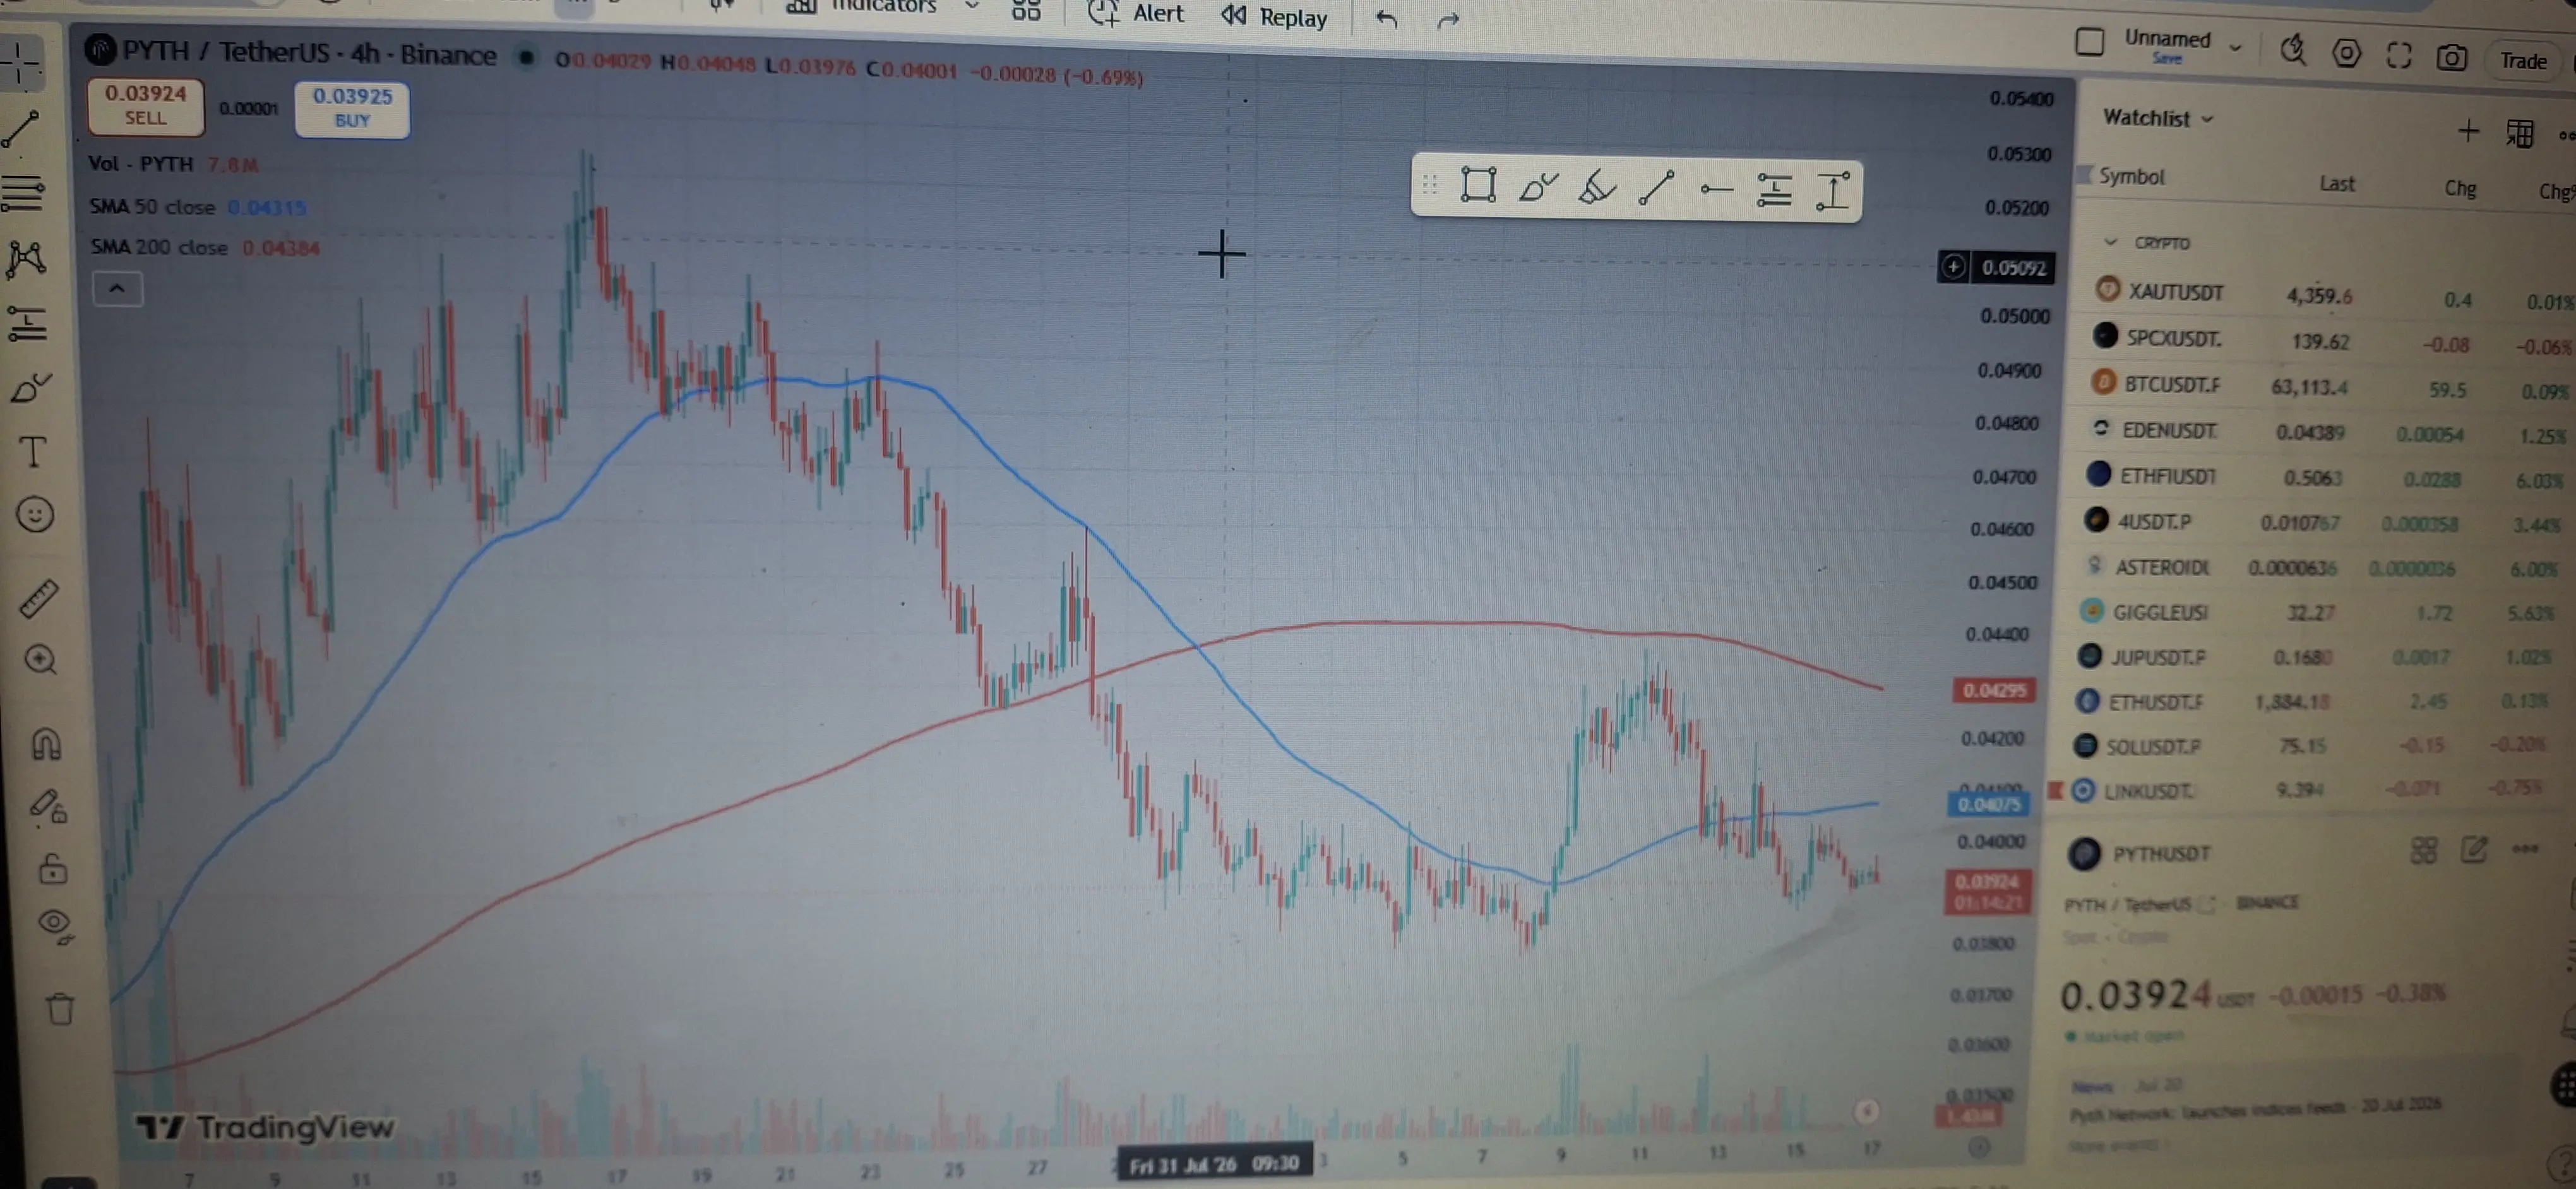
Task: Sort watchlist by Last column
Action: click(x=2337, y=184)
